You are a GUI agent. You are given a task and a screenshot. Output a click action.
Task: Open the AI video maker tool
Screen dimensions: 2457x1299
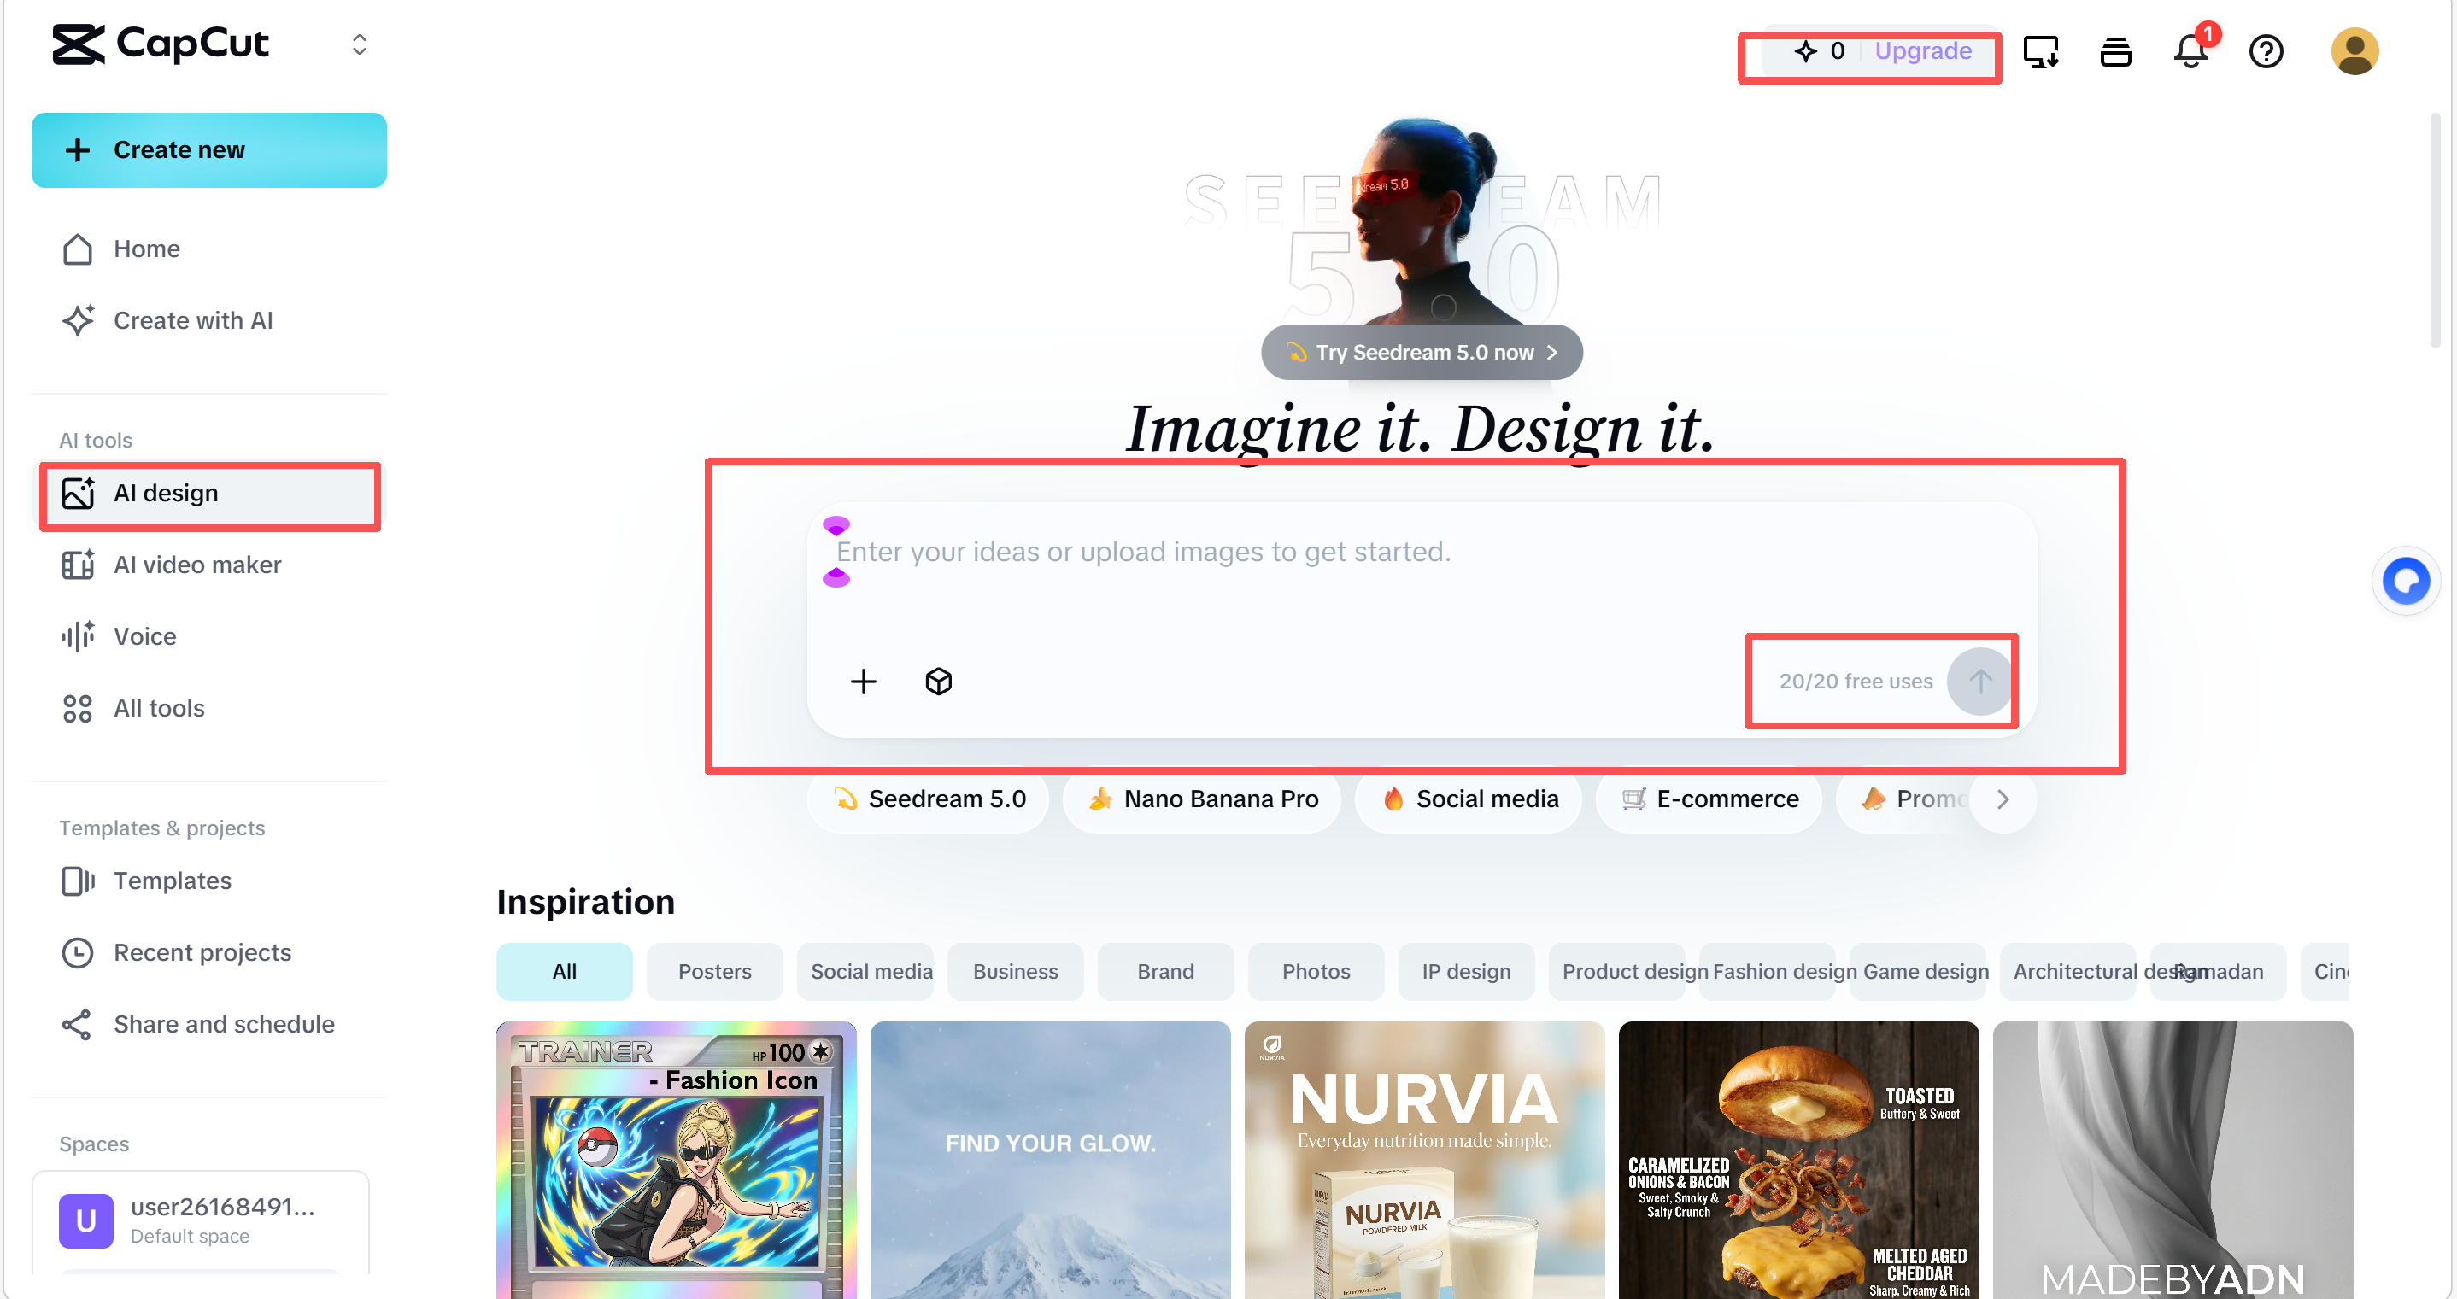(196, 565)
